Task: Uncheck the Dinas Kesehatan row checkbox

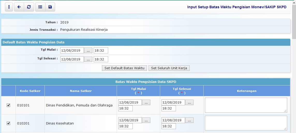Action: pos(8,123)
